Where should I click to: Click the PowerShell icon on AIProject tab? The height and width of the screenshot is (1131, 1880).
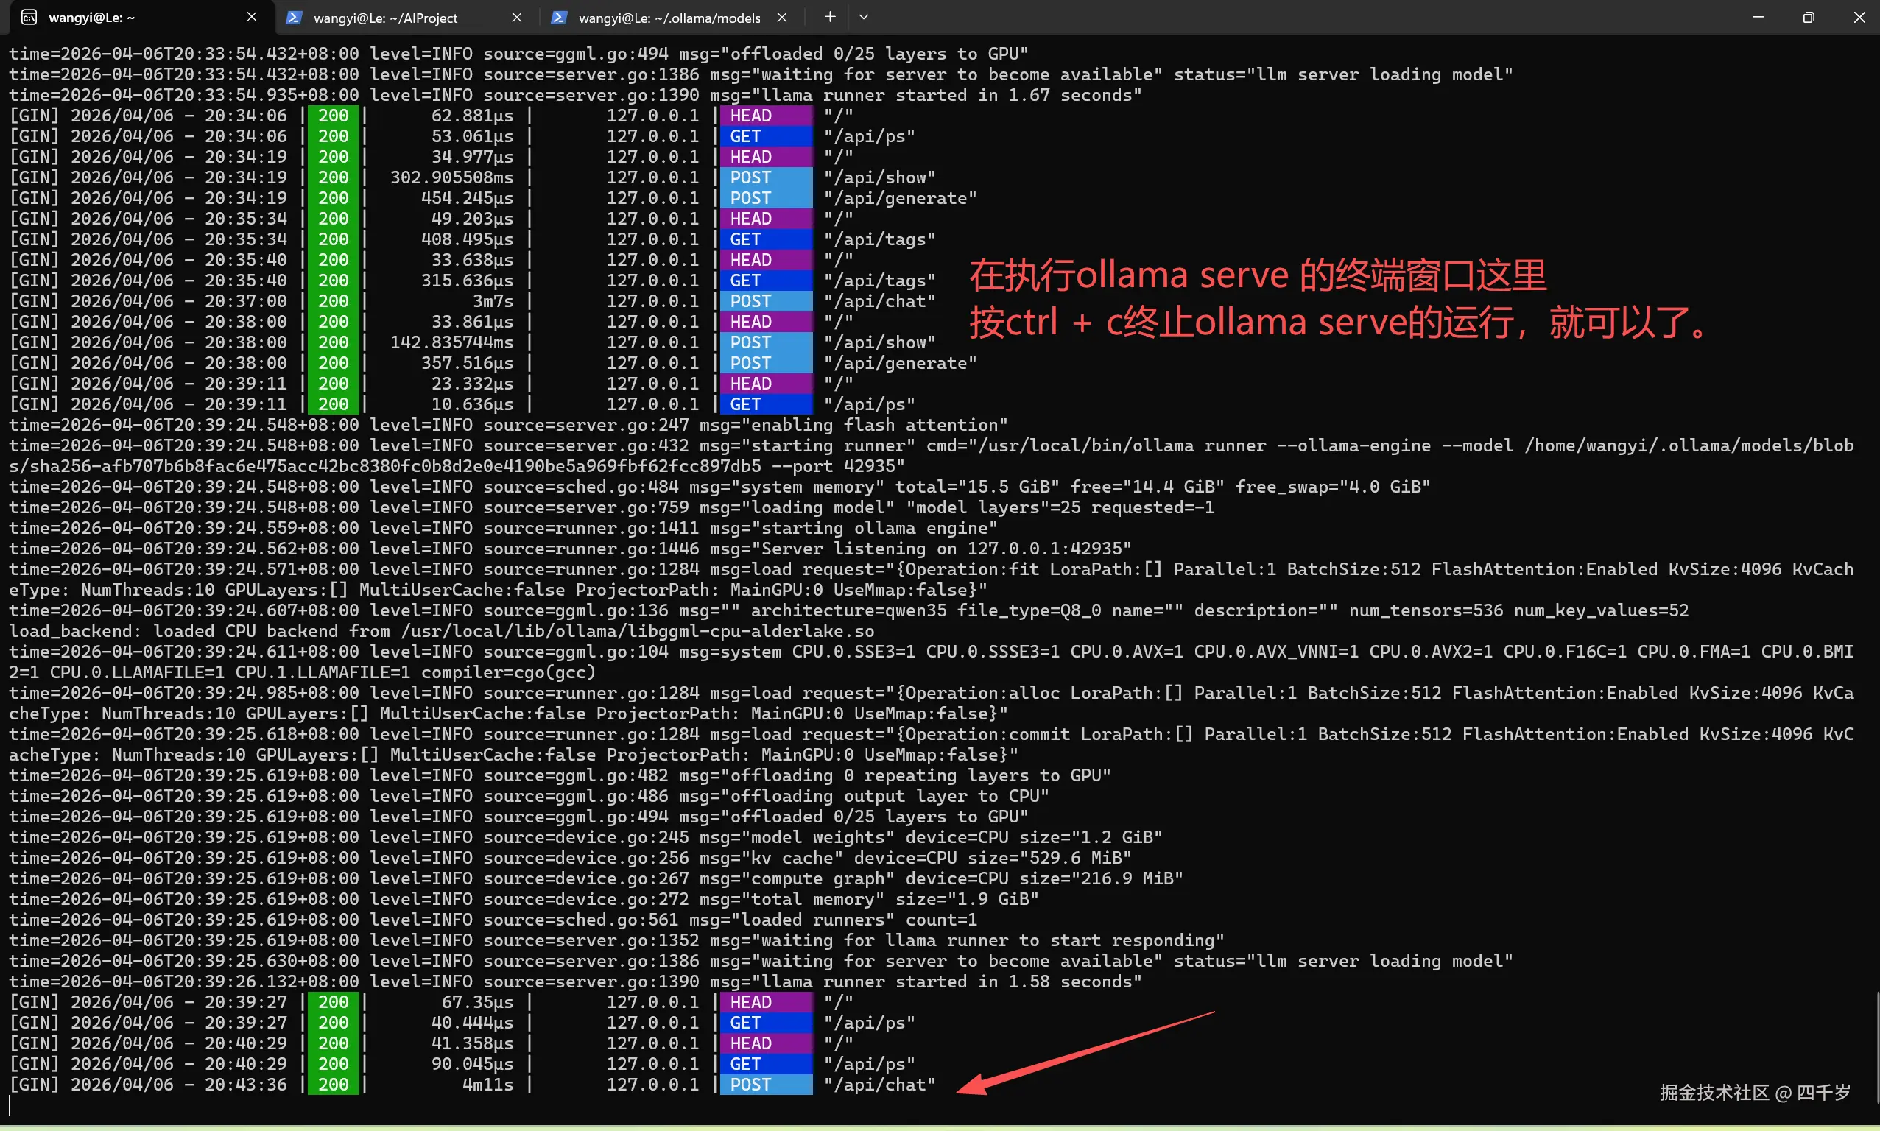[x=293, y=18]
